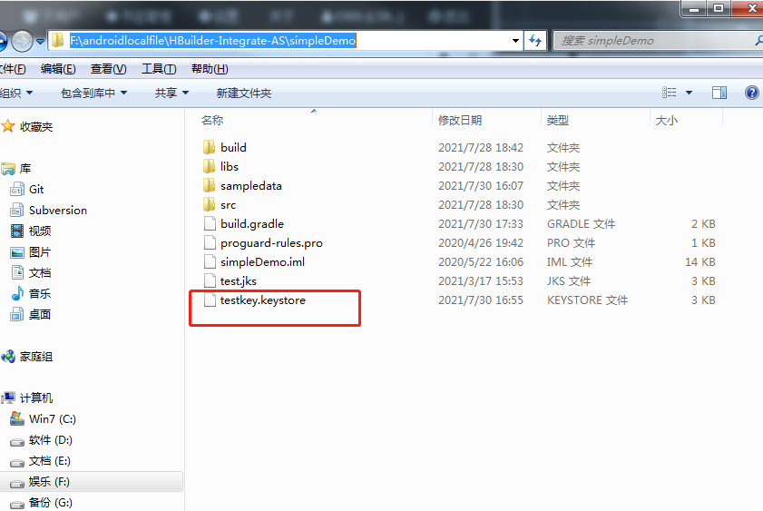The width and height of the screenshot is (763, 511).
Task: Select the testkey.keystore file icon
Action: 210,300
